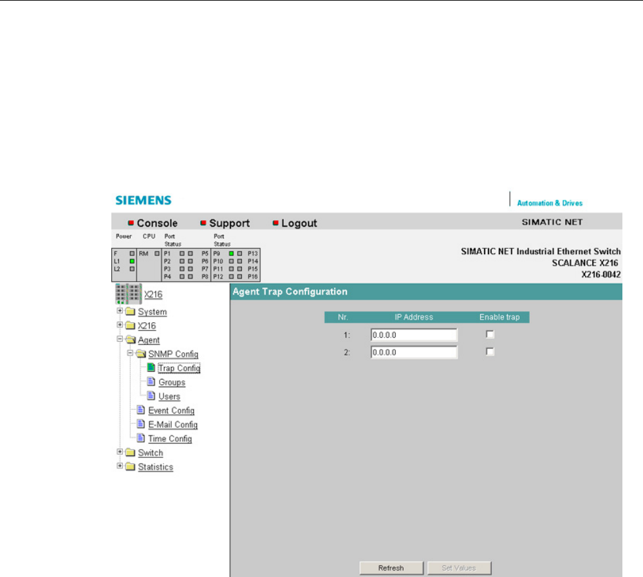Click the green L1 power LED

click(x=132, y=261)
